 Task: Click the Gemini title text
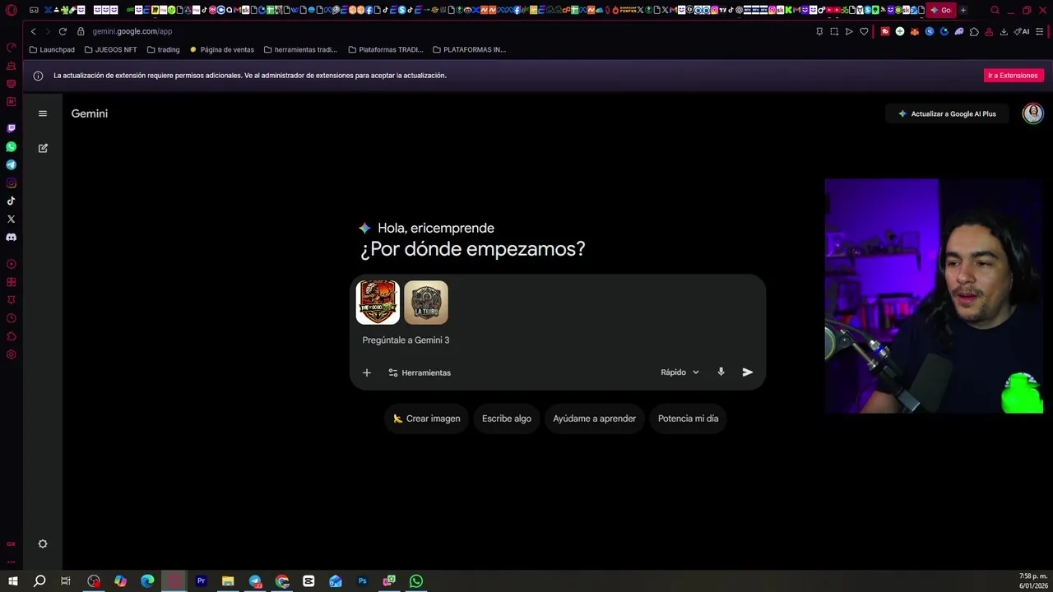(x=90, y=113)
